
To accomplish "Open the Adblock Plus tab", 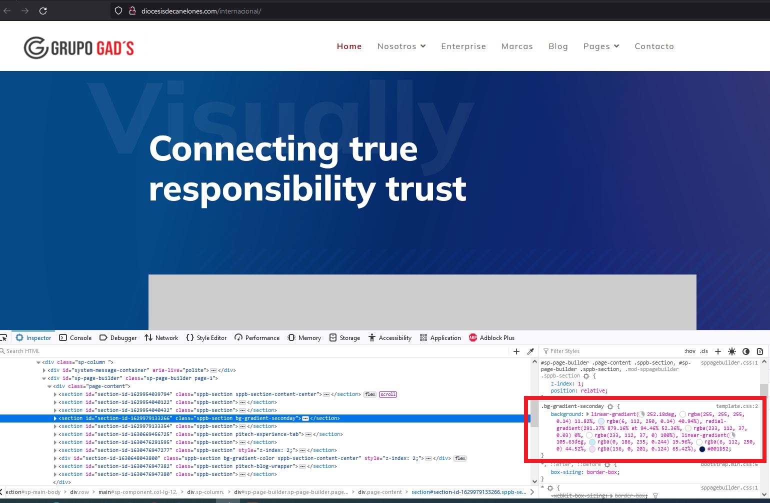I will click(x=491, y=337).
